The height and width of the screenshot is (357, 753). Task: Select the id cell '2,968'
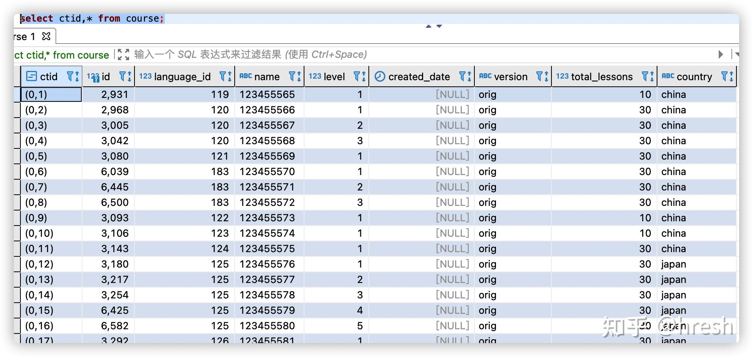click(x=108, y=110)
